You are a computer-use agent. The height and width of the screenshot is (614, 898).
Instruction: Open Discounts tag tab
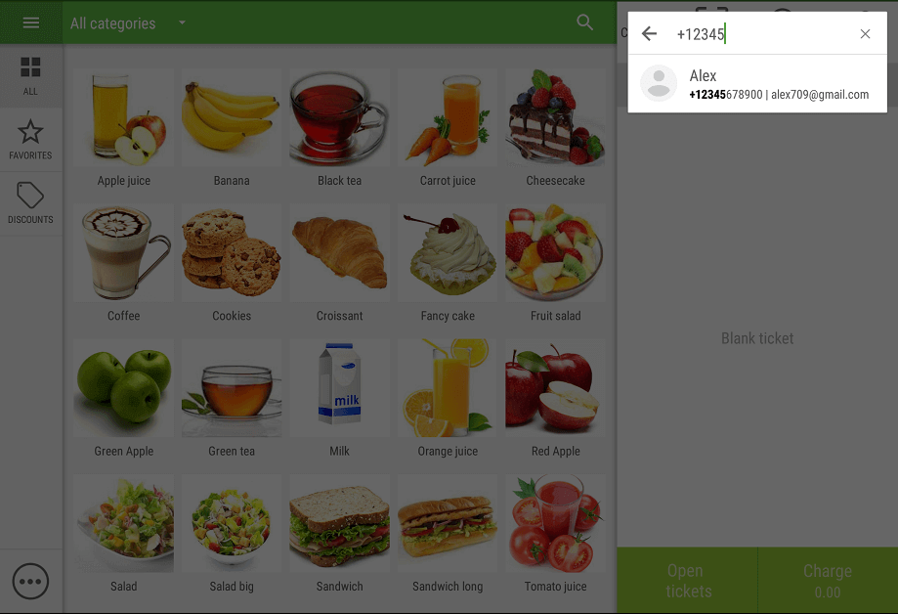[30, 203]
